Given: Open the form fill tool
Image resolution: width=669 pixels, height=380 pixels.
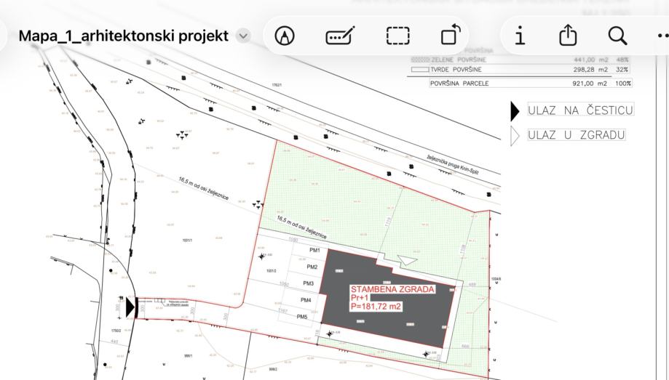Looking at the screenshot, I should click(x=340, y=36).
